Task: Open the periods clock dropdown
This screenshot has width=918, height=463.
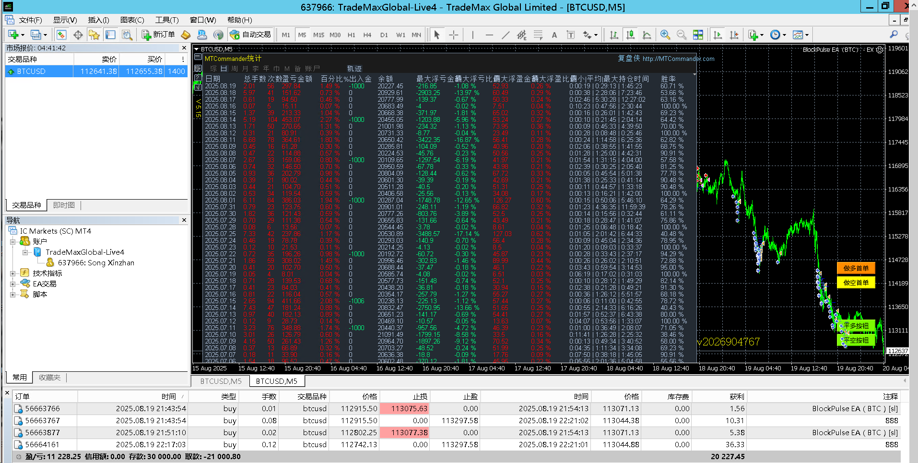Action: [x=785, y=35]
